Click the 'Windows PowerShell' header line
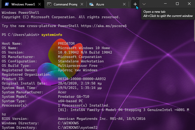The width and height of the screenshot is (195, 130). [x=20, y=12]
